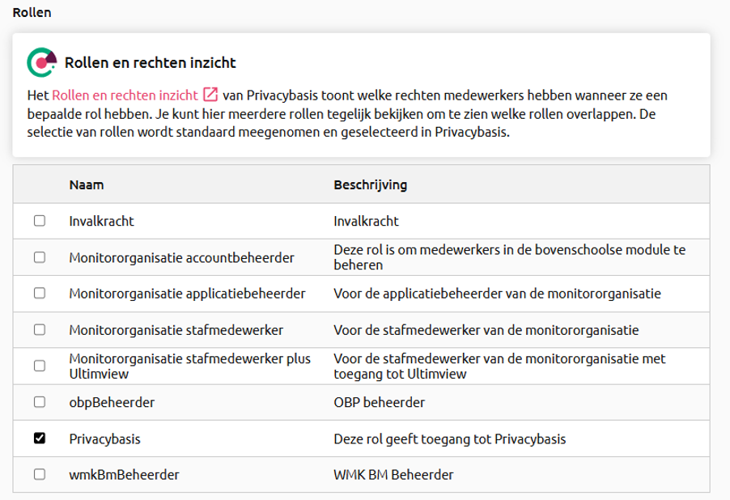Click the 'OBP beheerder' description text

coord(379,402)
